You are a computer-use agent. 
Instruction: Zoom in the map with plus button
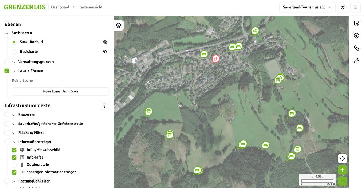coord(342,170)
